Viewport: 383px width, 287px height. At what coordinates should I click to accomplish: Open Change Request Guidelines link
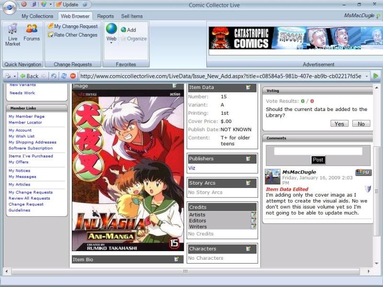pos(26,207)
